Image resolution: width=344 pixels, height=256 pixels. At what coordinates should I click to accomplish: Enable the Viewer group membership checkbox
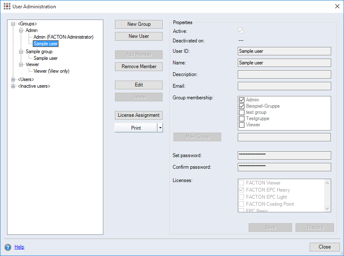(x=242, y=125)
